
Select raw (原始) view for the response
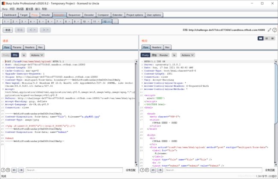pos(154,55)
